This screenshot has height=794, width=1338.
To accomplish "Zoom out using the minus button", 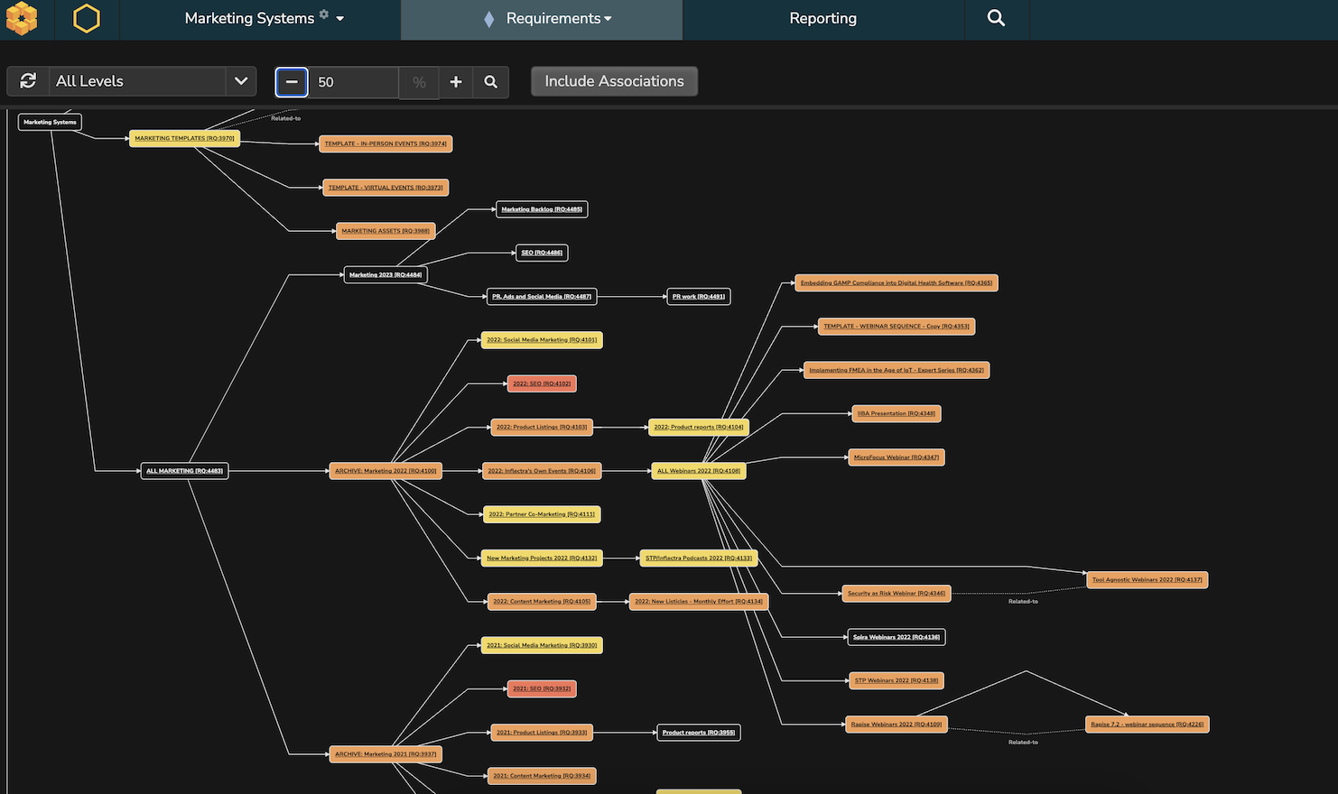I will pyautogui.click(x=292, y=82).
